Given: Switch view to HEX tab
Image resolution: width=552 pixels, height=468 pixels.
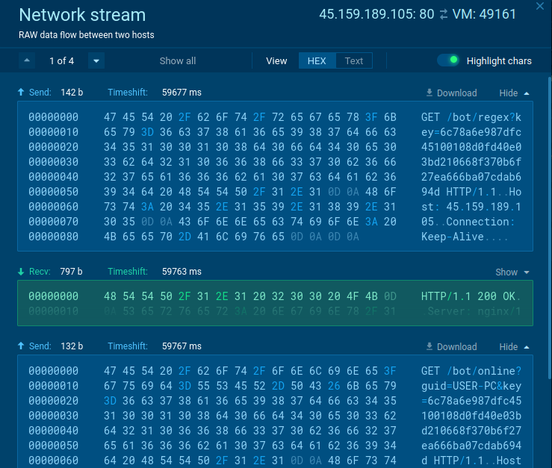Looking at the screenshot, I should [x=317, y=61].
